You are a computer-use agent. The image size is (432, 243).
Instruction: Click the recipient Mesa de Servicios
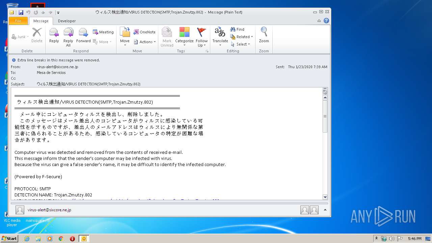(x=51, y=73)
